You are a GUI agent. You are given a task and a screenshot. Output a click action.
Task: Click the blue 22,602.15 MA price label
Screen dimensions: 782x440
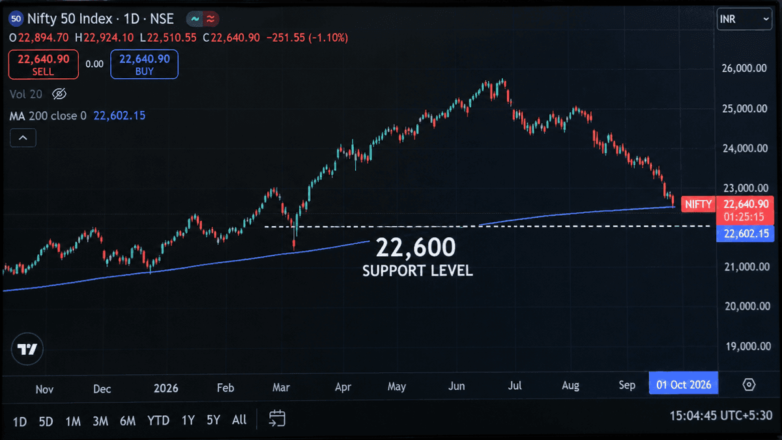pos(744,233)
